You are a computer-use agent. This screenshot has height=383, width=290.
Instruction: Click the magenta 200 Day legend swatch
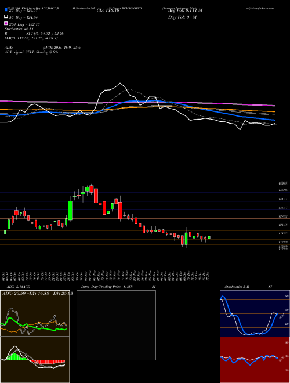[6, 23]
